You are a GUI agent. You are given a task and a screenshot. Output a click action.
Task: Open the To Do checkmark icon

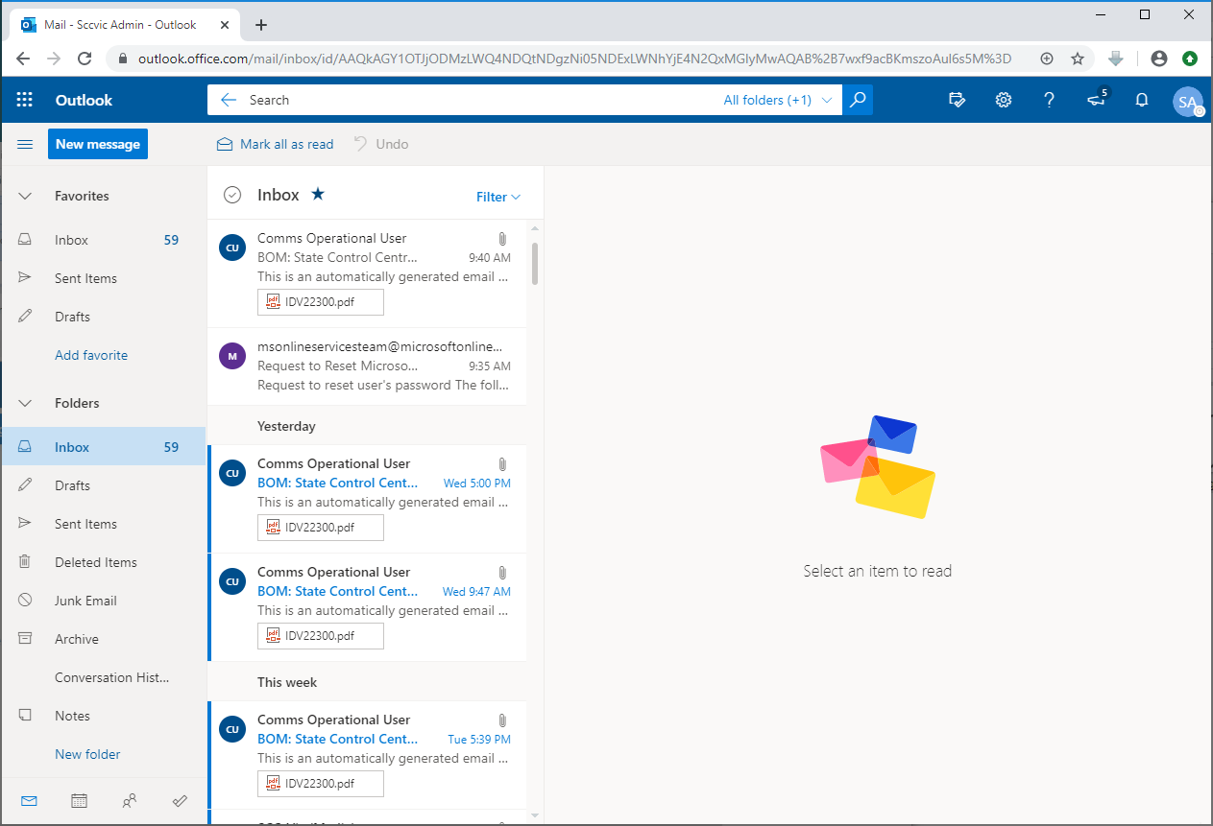point(180,800)
